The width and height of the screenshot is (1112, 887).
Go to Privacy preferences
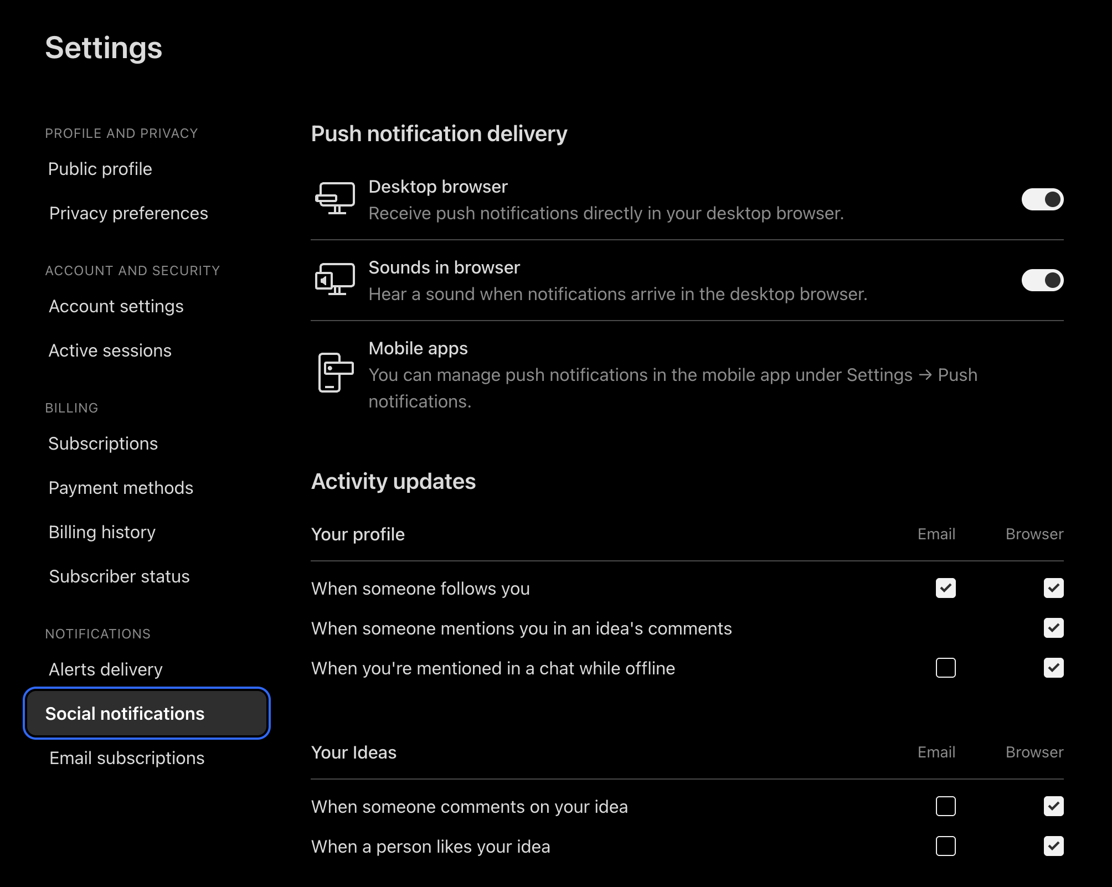coord(128,213)
